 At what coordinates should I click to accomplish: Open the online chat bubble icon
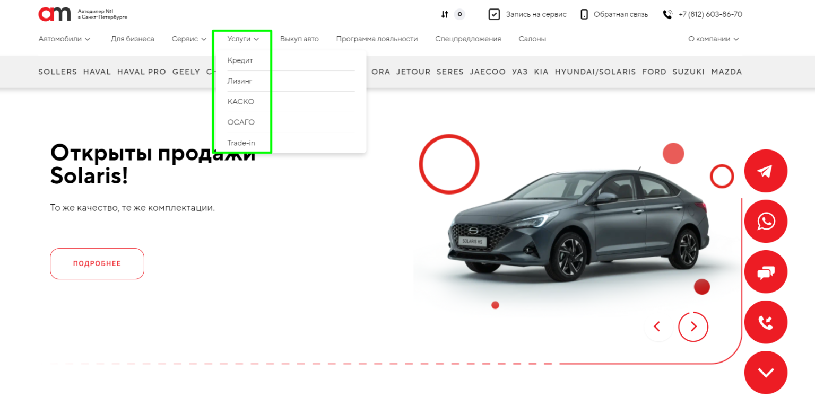coord(765,272)
